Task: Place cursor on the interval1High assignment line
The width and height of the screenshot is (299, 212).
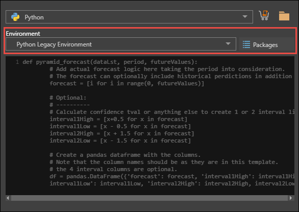Action: coord(118,119)
